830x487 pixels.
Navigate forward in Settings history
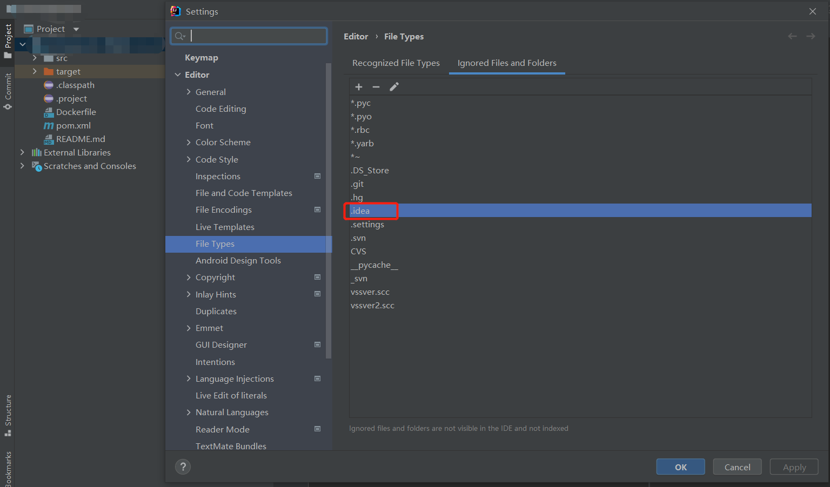point(811,36)
